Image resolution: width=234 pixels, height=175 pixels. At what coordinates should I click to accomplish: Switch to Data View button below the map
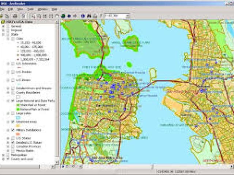pos(63,166)
